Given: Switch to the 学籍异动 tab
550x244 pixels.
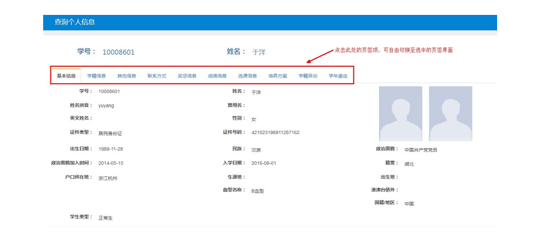Looking at the screenshot, I should [308, 76].
